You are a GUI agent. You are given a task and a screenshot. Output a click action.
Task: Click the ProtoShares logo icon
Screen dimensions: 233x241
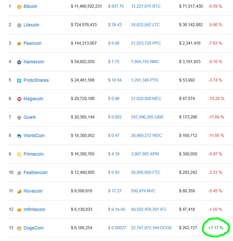19,81
